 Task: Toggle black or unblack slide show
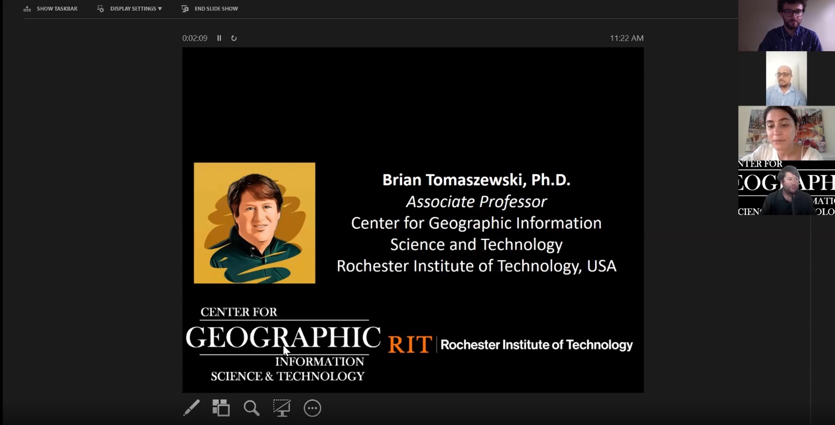(281, 408)
